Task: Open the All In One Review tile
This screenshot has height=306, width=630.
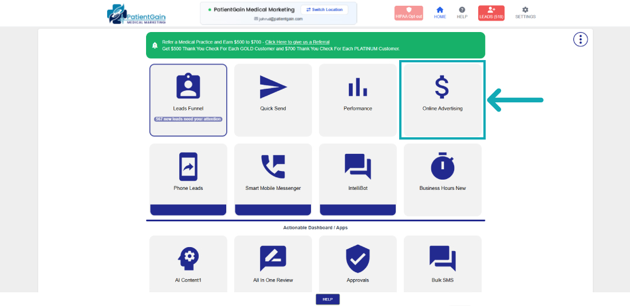Action: click(273, 264)
